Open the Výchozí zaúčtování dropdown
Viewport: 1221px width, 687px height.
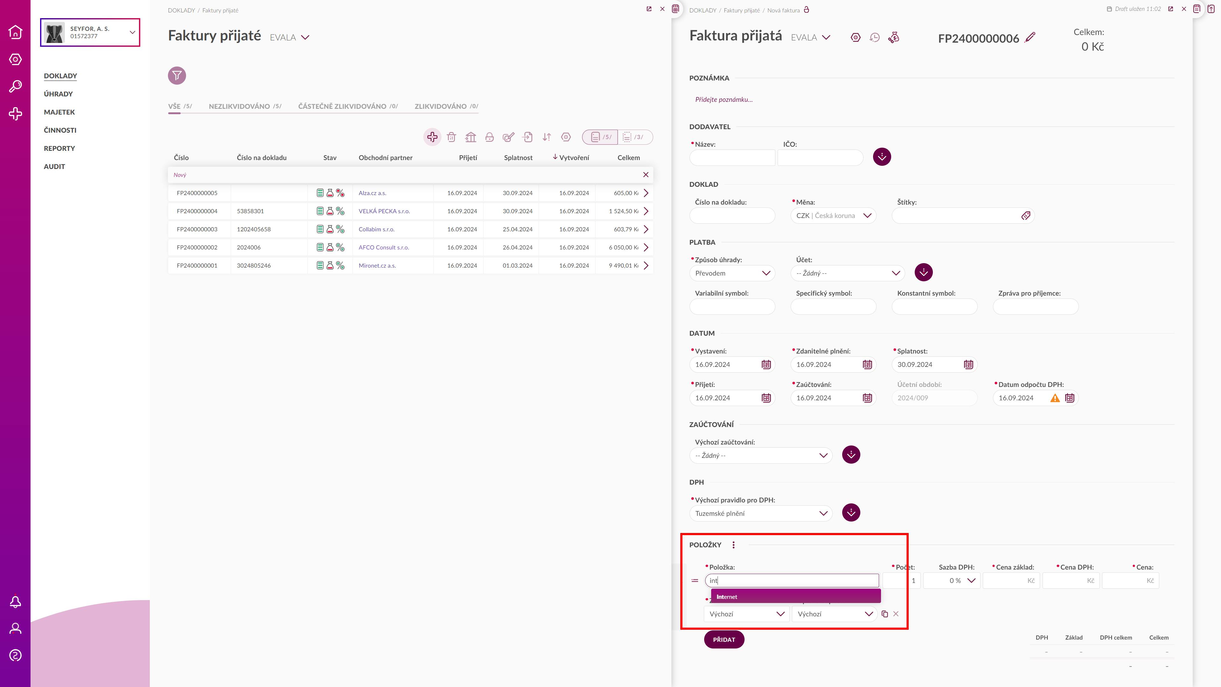pyautogui.click(x=761, y=456)
